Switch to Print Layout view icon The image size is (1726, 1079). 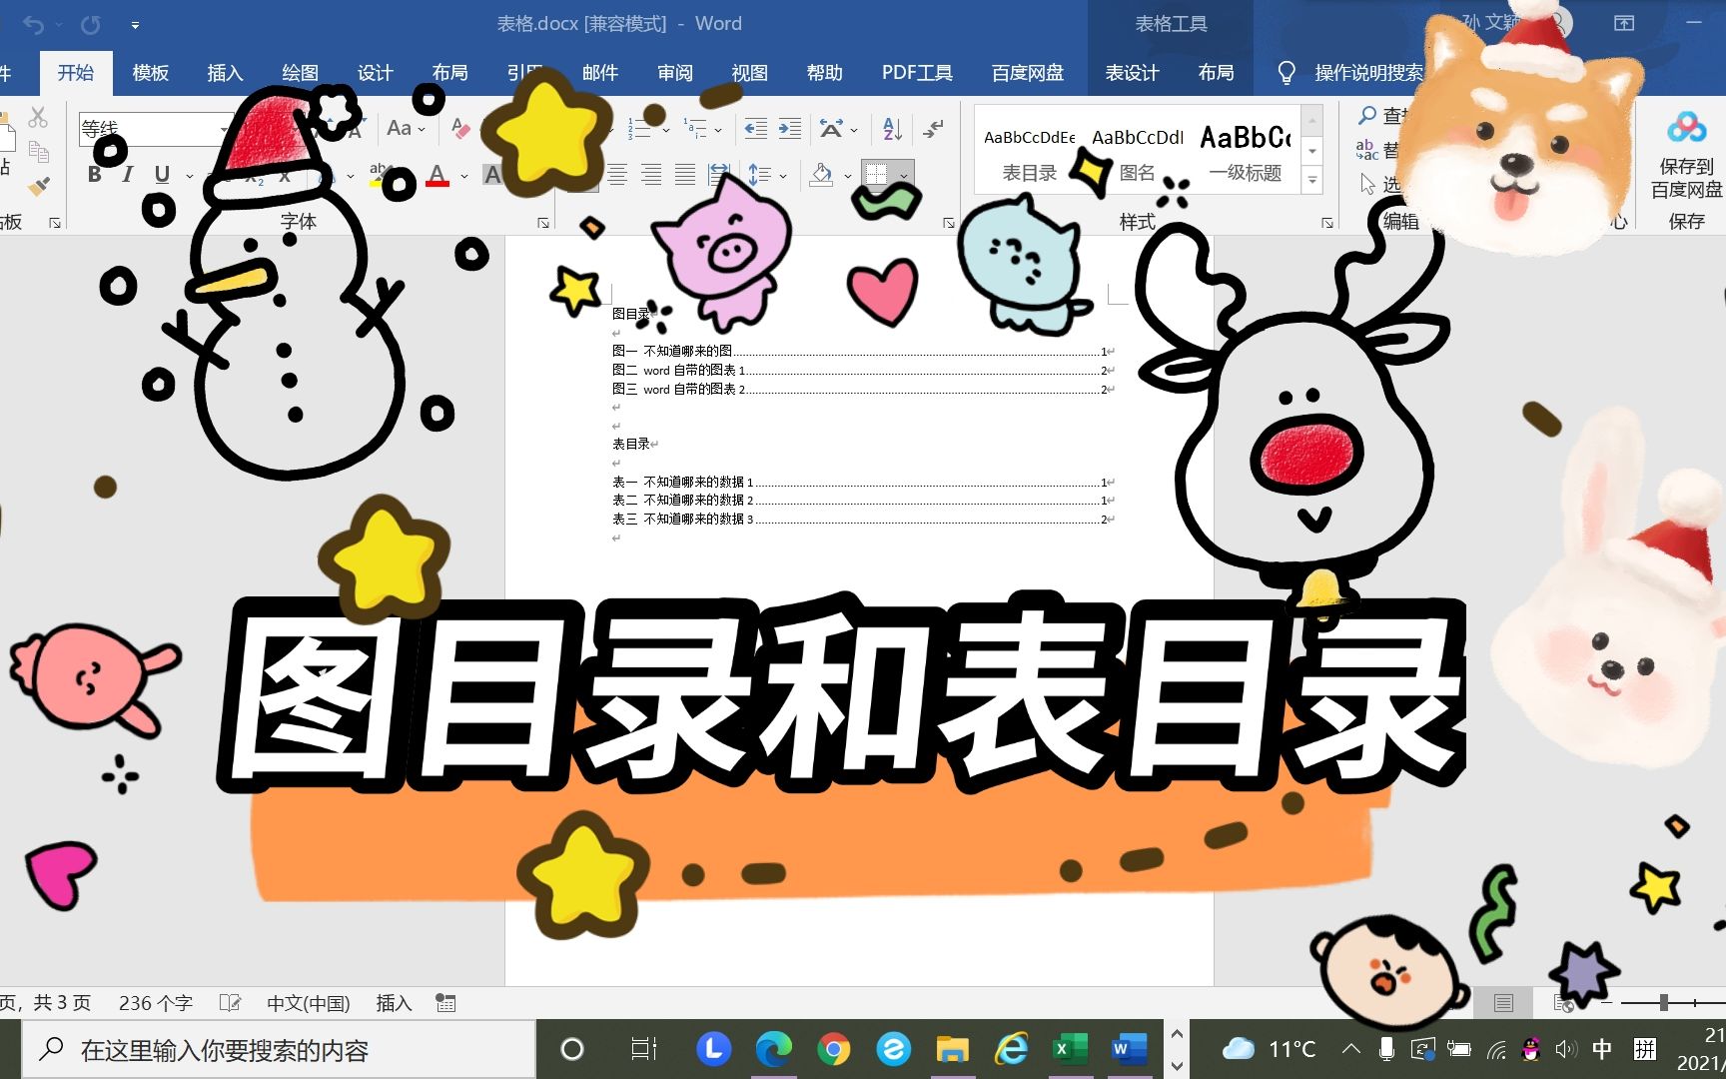[x=1504, y=1003]
